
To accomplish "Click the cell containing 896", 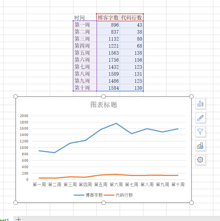I will [108, 25].
